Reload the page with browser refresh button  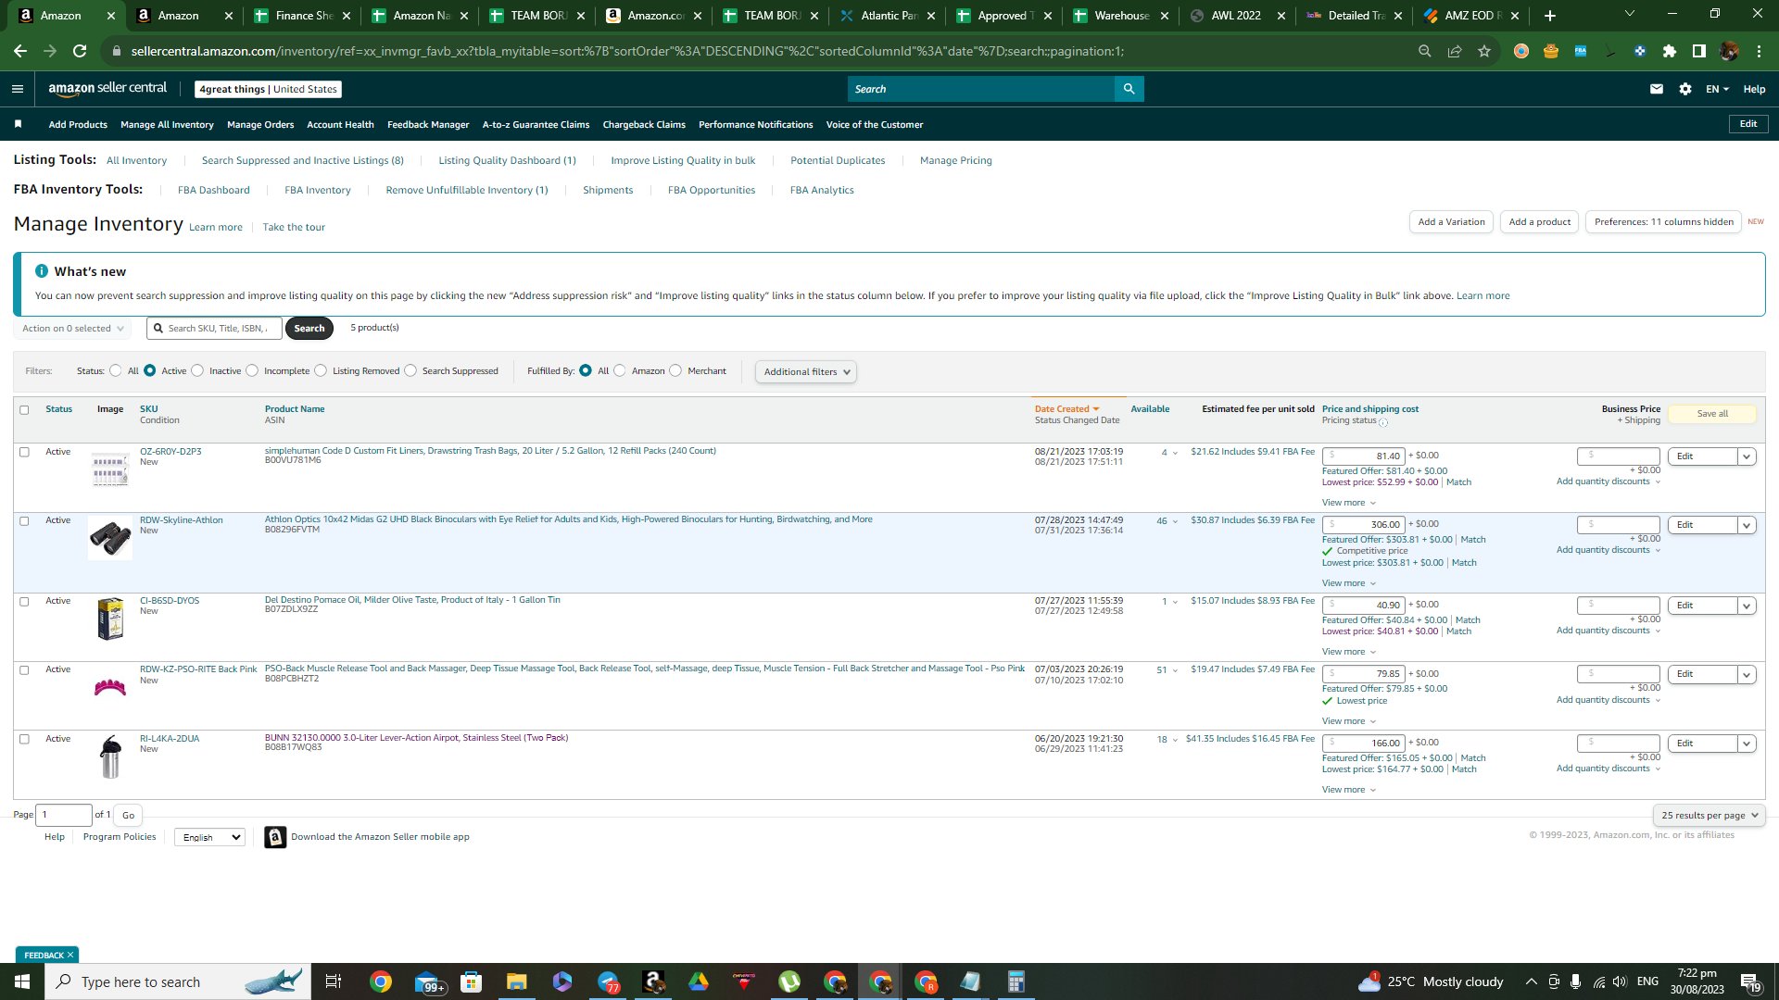point(80,51)
